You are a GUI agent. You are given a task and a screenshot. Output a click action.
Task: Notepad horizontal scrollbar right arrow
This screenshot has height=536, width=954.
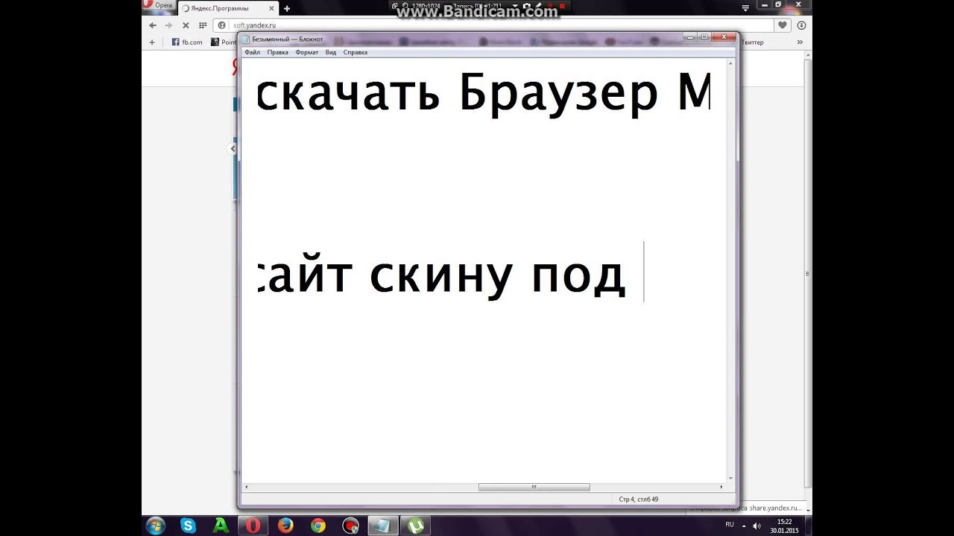(721, 487)
